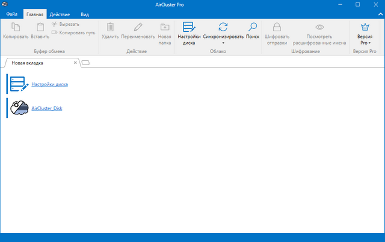Click the Шифровать отправки lock icon
This screenshot has height=242, width=385.
(x=277, y=27)
